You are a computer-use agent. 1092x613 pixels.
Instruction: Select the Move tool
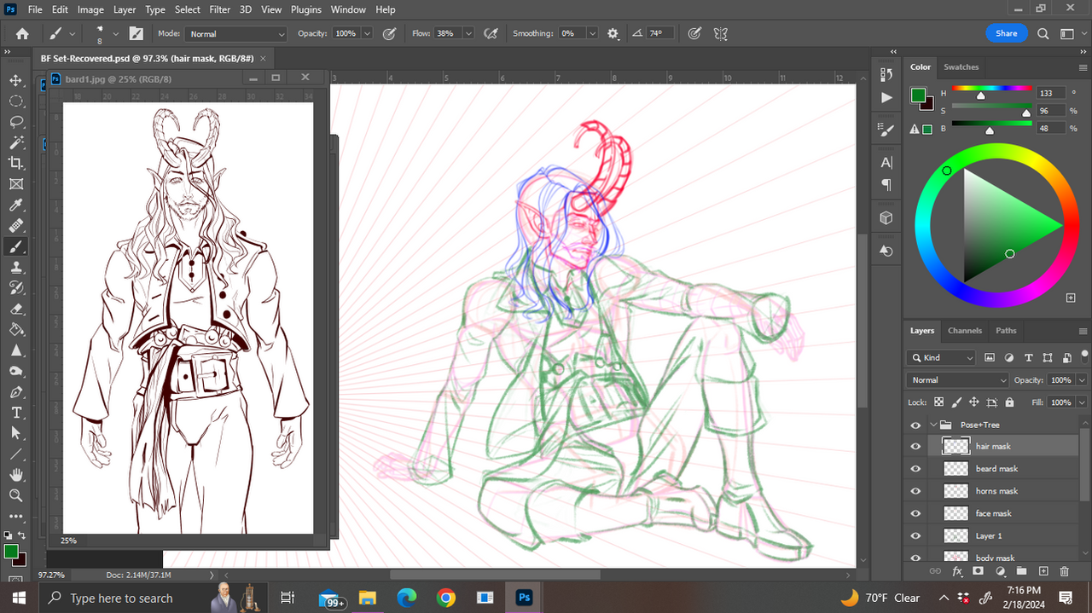tap(16, 80)
